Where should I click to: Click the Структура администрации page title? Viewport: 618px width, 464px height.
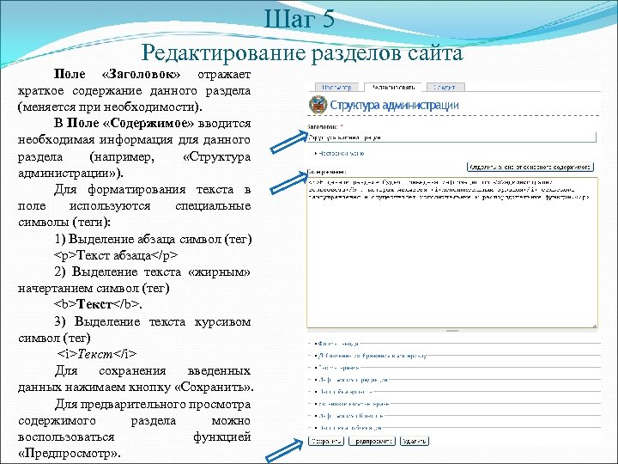point(394,105)
